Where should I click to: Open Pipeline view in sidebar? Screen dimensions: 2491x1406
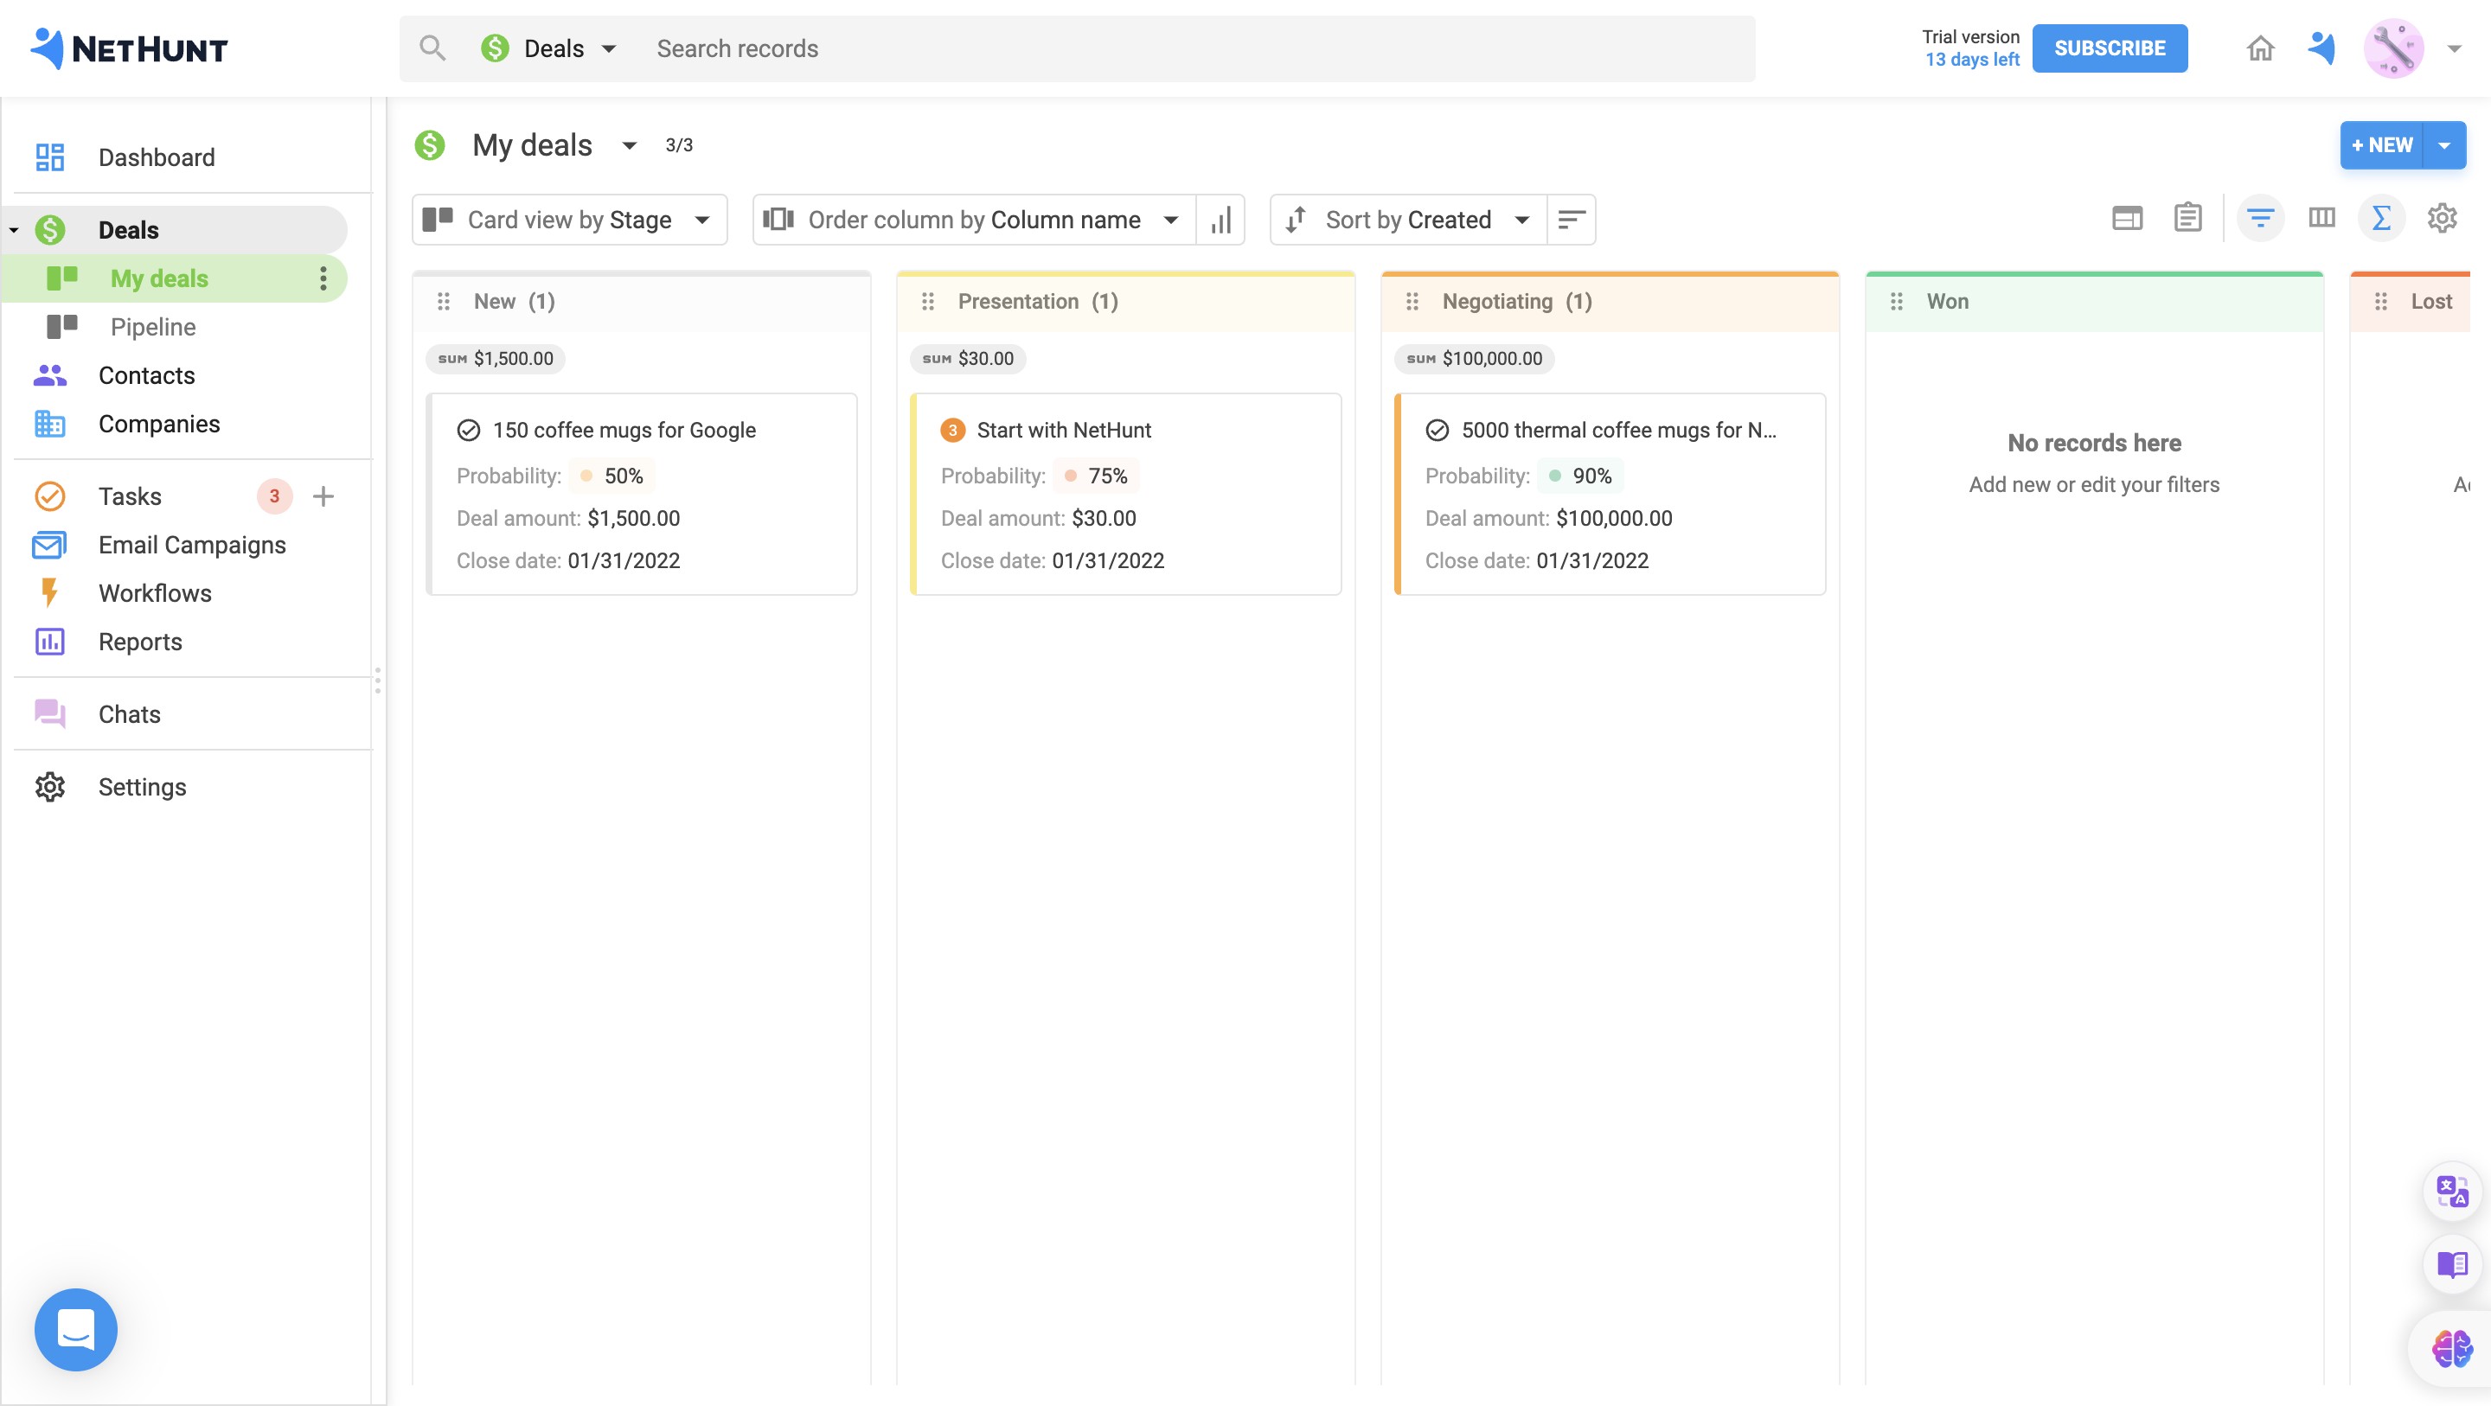[x=153, y=327]
